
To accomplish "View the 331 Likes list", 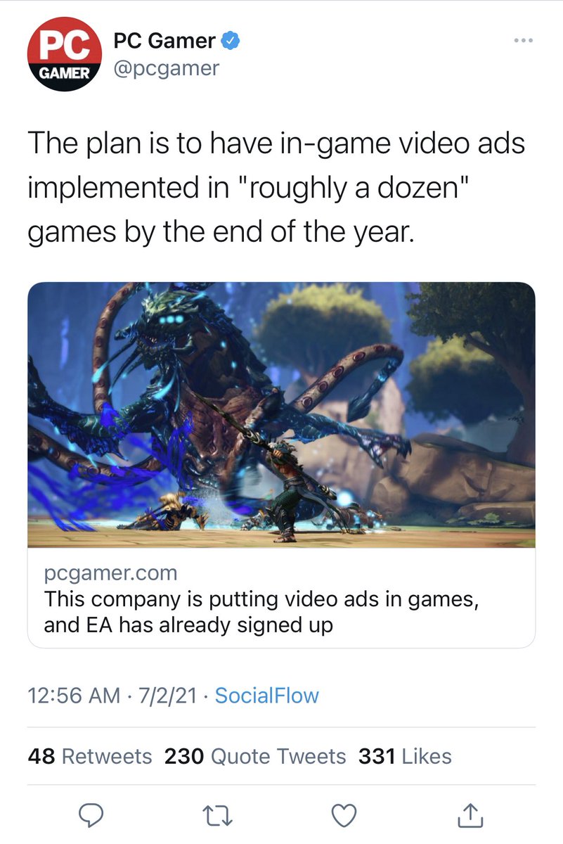I will tap(405, 756).
